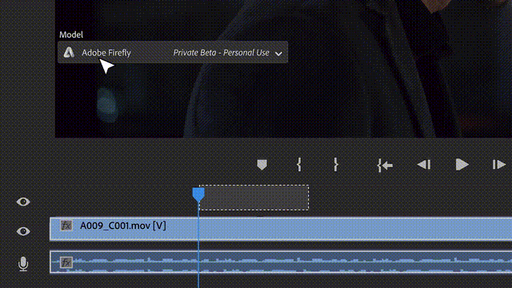Open the Adobe Firefly model dropdown

pos(173,52)
